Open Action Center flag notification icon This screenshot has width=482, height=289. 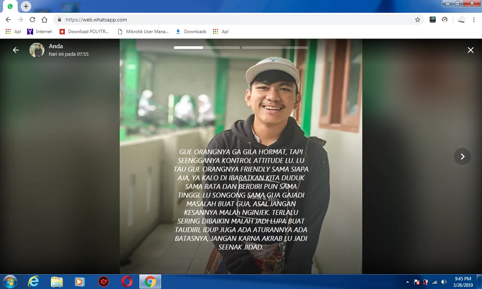pyautogui.click(x=416, y=281)
